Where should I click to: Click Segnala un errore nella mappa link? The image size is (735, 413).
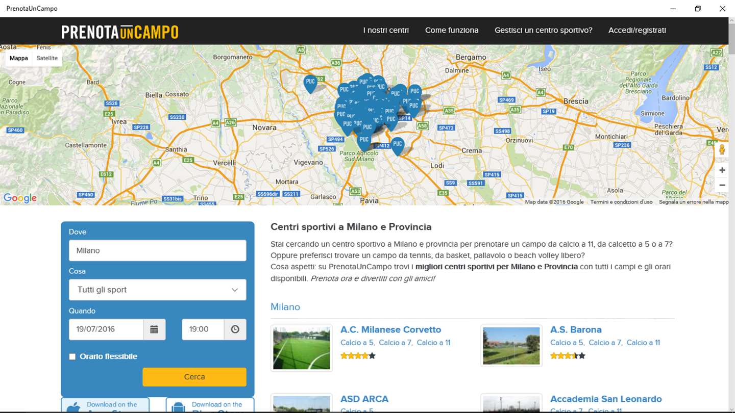[693, 202]
